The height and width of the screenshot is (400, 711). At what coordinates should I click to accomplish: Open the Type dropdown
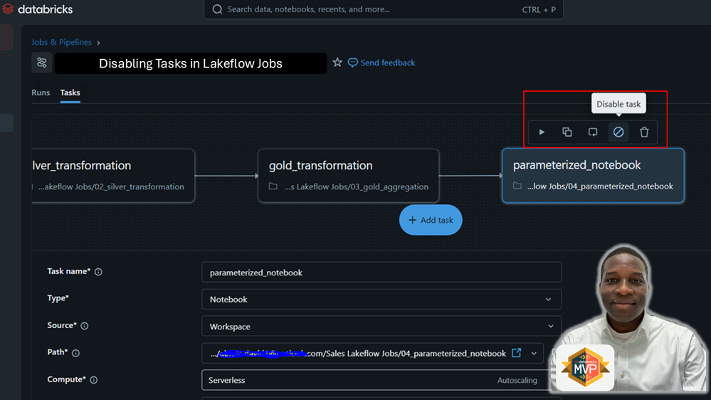point(381,300)
